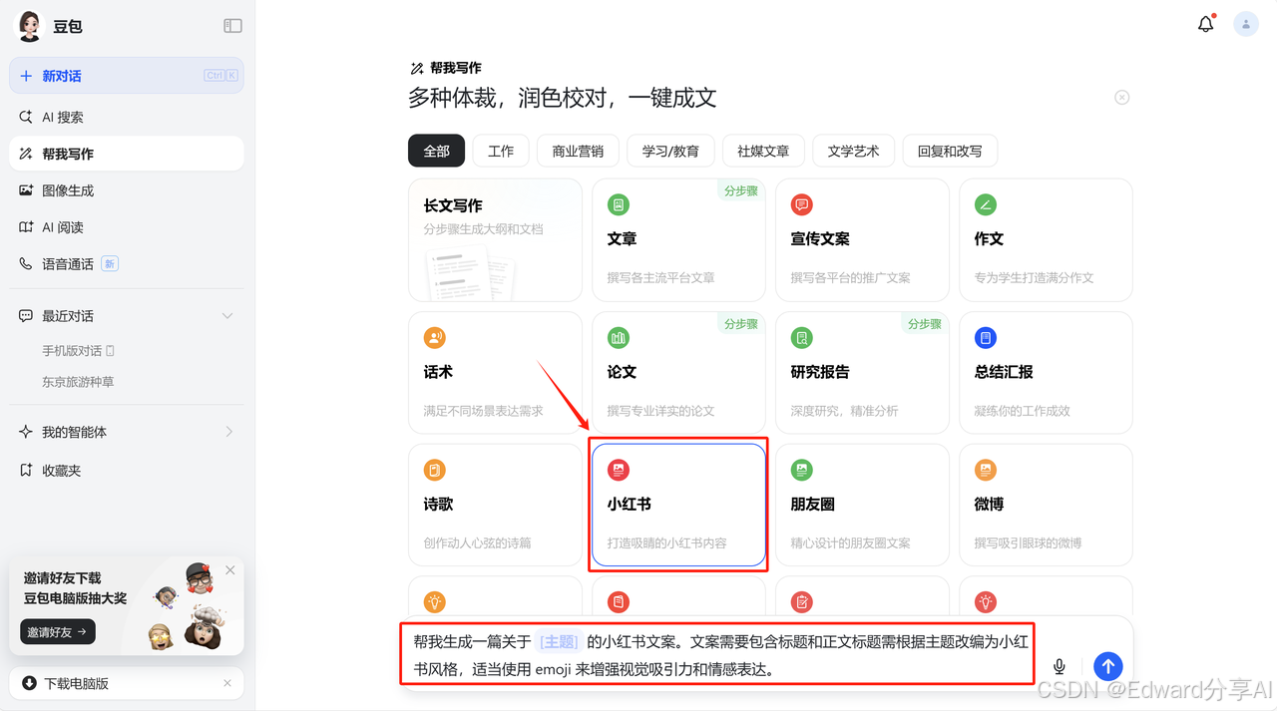This screenshot has width=1277, height=711.
Task: Open 收藏夹 in sidebar
Action: click(127, 470)
